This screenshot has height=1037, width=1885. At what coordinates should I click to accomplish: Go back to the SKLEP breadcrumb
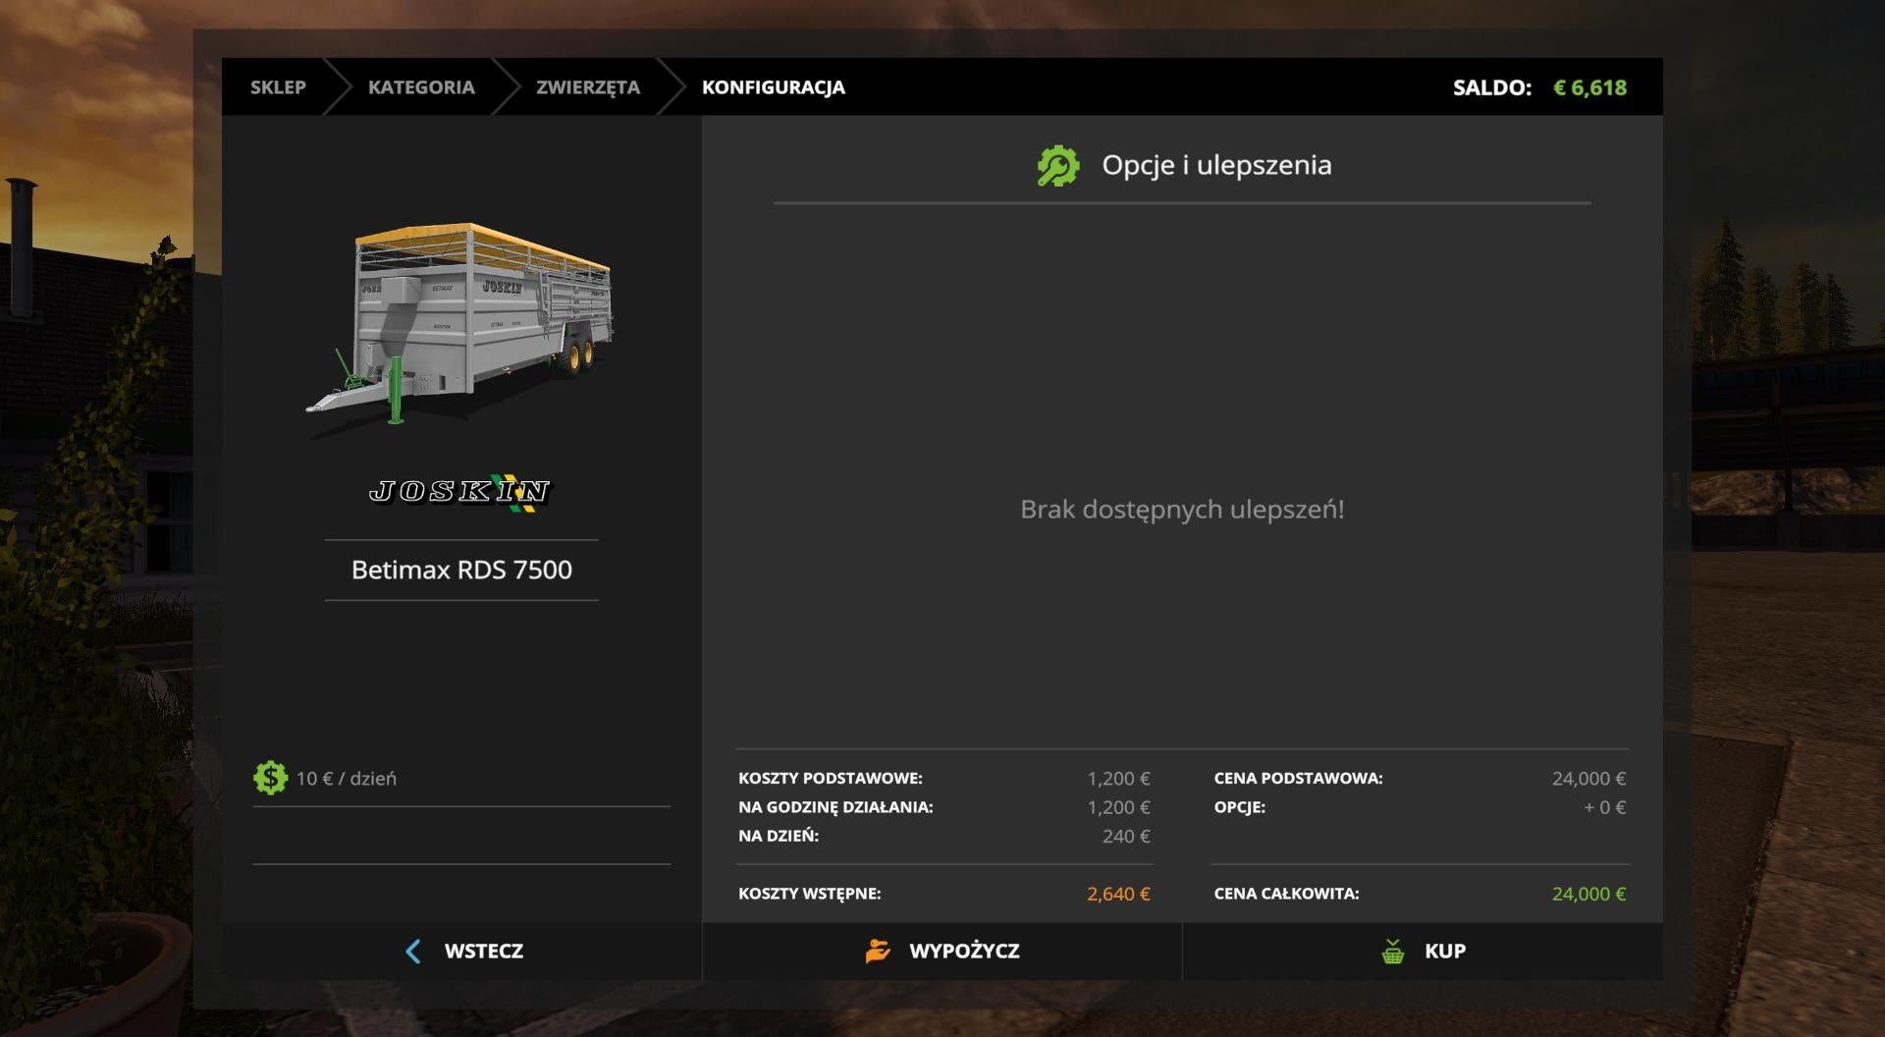pos(278,87)
